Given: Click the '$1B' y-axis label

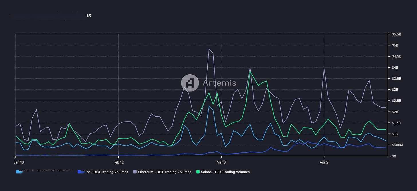Looking at the screenshot, I should point(395,134).
